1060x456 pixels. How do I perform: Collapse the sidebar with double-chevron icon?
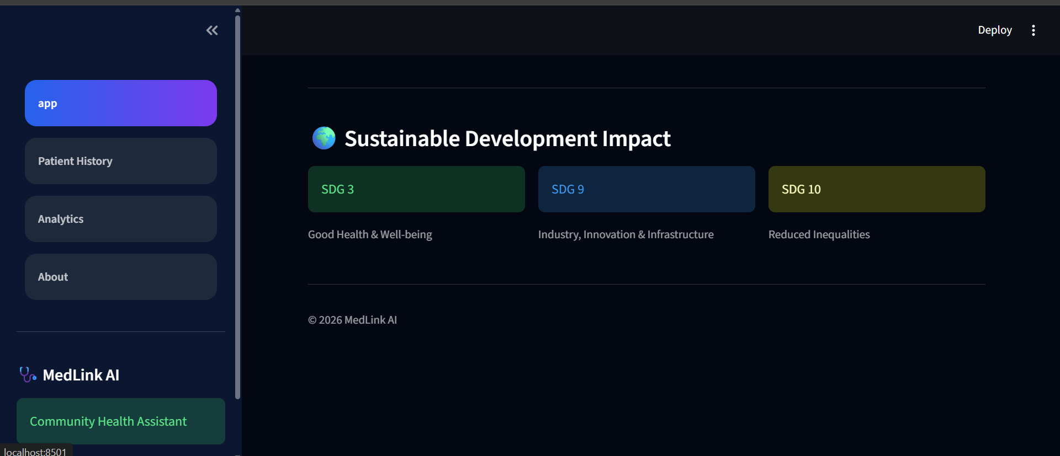tap(212, 30)
